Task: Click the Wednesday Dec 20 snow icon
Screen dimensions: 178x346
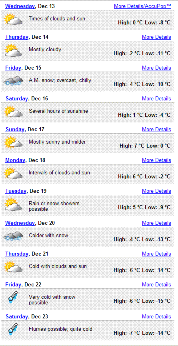Action: (x=13, y=236)
